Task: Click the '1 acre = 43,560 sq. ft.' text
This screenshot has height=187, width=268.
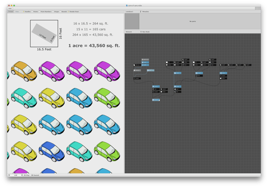Action: [x=94, y=46]
